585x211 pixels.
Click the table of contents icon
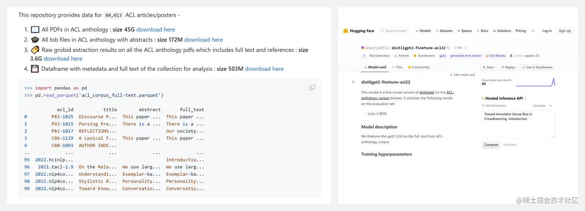pyautogui.click(x=353, y=82)
